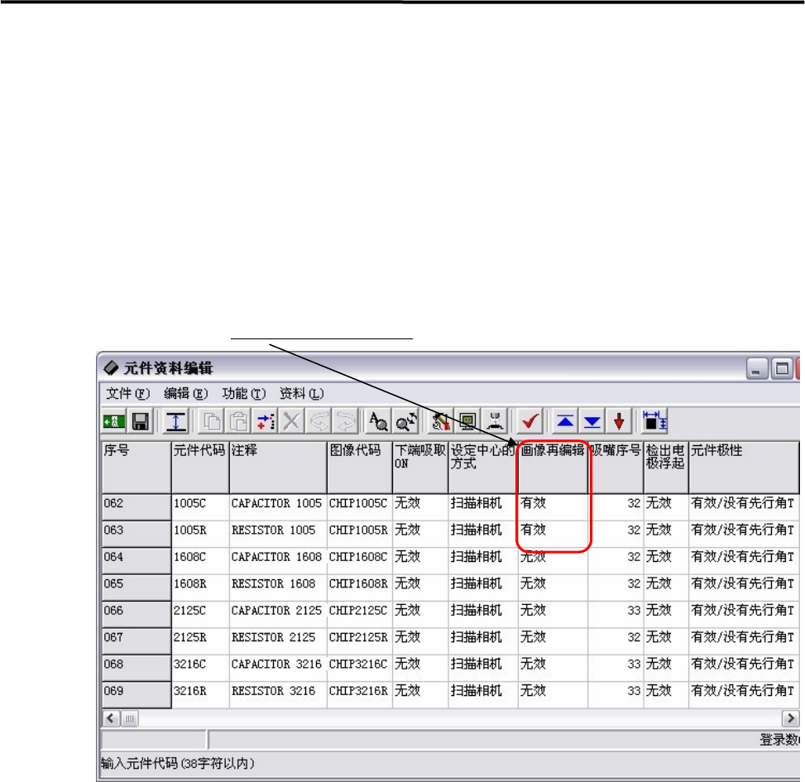Click the monitor image display icon

coord(467,421)
